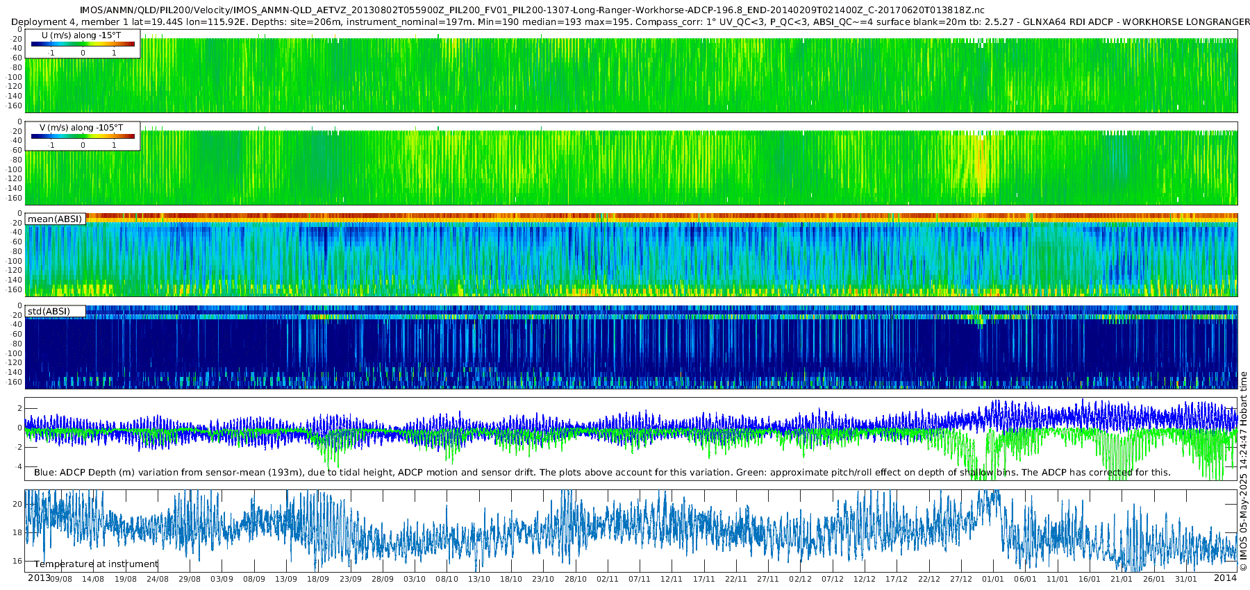The width and height of the screenshot is (1250, 590).
Task: Click the 28/10 date tick label
Action: [x=575, y=579]
